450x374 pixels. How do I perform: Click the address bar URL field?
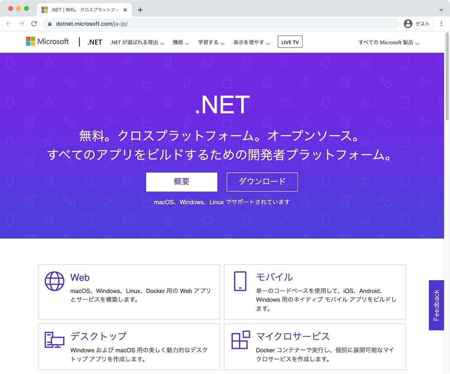tap(221, 24)
